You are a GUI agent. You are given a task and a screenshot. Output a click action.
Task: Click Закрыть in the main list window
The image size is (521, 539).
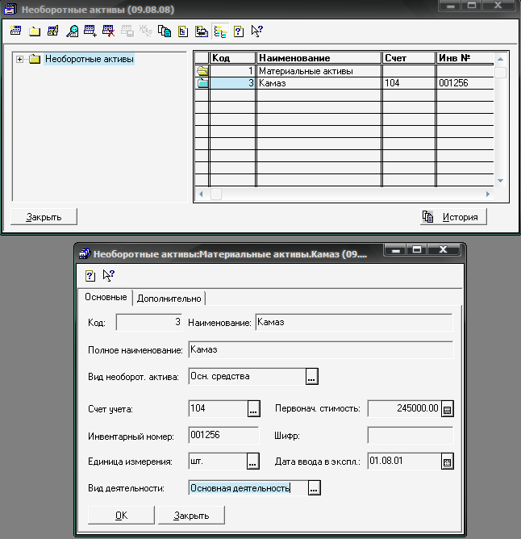click(44, 217)
